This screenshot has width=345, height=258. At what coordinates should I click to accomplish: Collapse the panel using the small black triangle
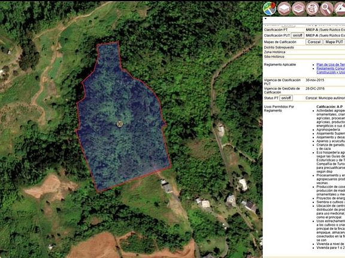click(265, 19)
